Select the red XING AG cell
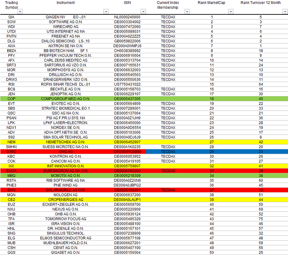 [x=65, y=152]
